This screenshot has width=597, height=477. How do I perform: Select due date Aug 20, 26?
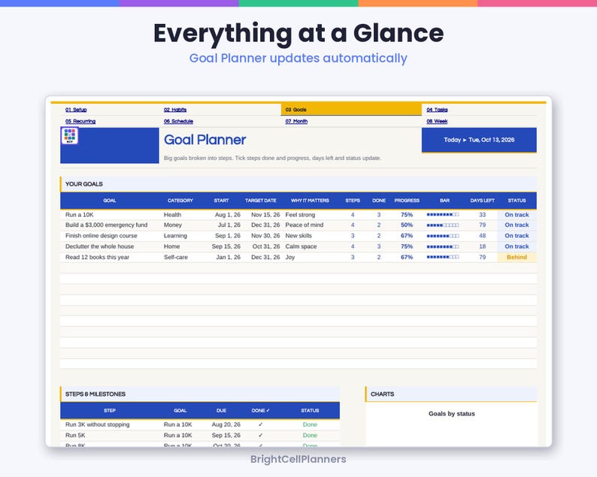point(226,424)
